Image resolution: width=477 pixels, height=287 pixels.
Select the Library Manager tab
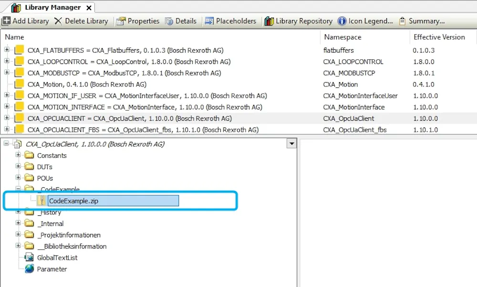pyautogui.click(x=52, y=7)
